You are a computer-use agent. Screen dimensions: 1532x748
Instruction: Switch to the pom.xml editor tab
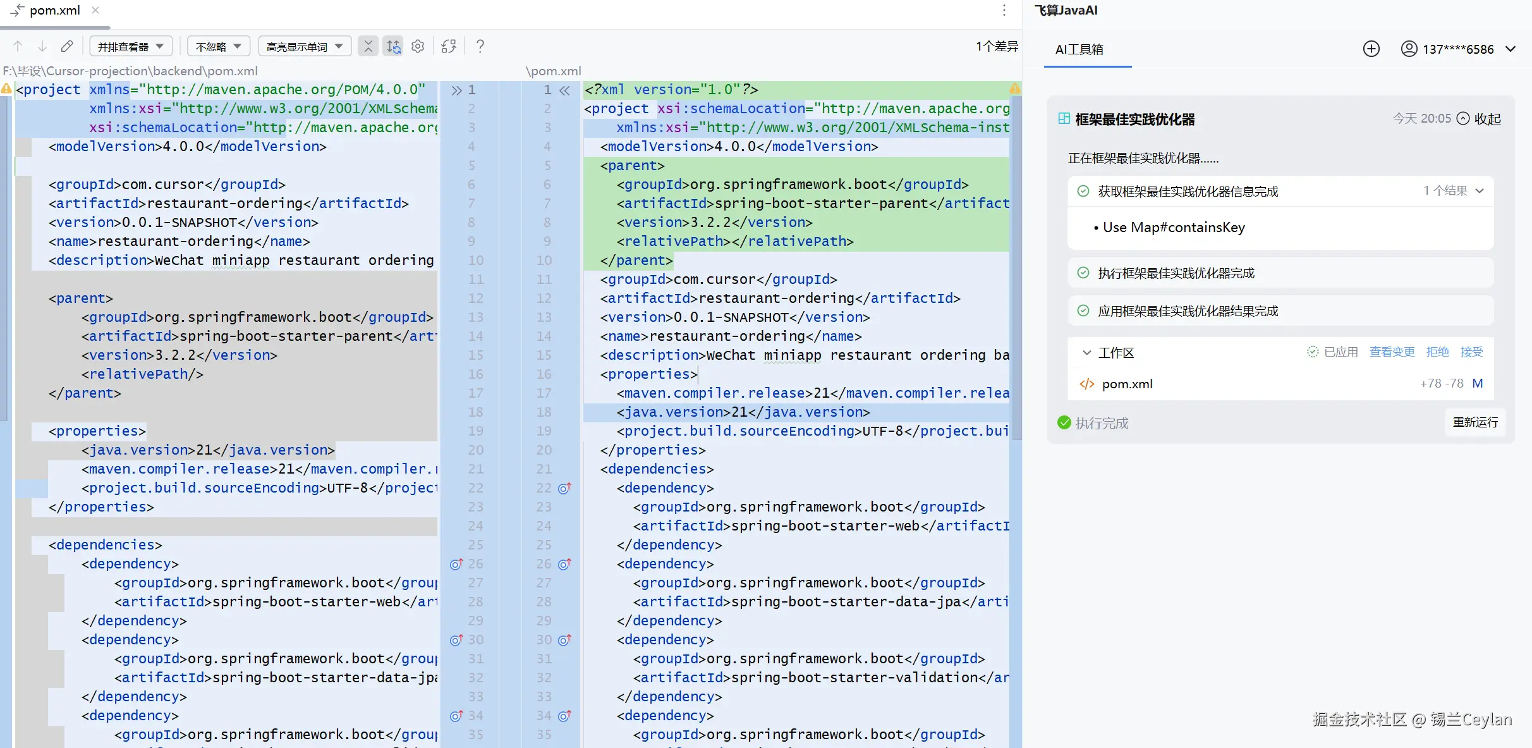click(54, 11)
